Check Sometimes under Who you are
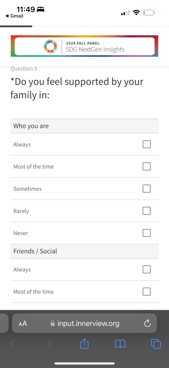Screen dimensions: 169x368 (x=147, y=189)
